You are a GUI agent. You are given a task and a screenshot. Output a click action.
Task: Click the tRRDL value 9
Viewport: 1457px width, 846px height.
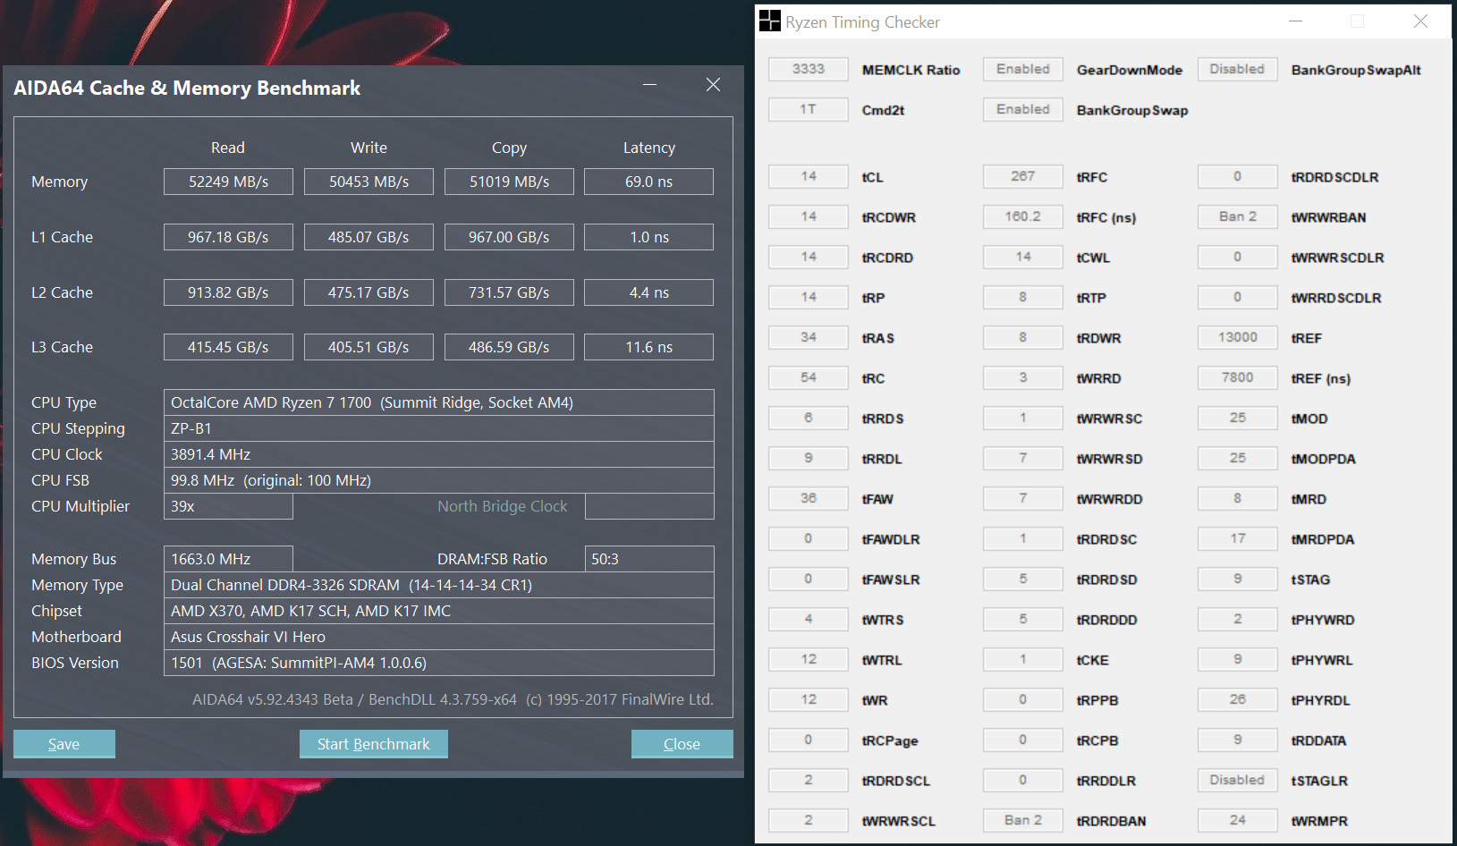(809, 458)
